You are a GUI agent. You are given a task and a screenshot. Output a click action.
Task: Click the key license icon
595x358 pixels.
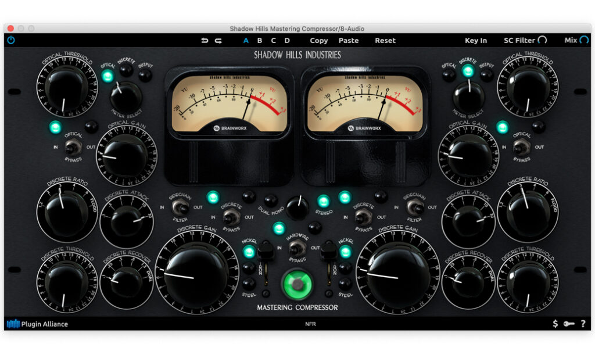(x=569, y=324)
